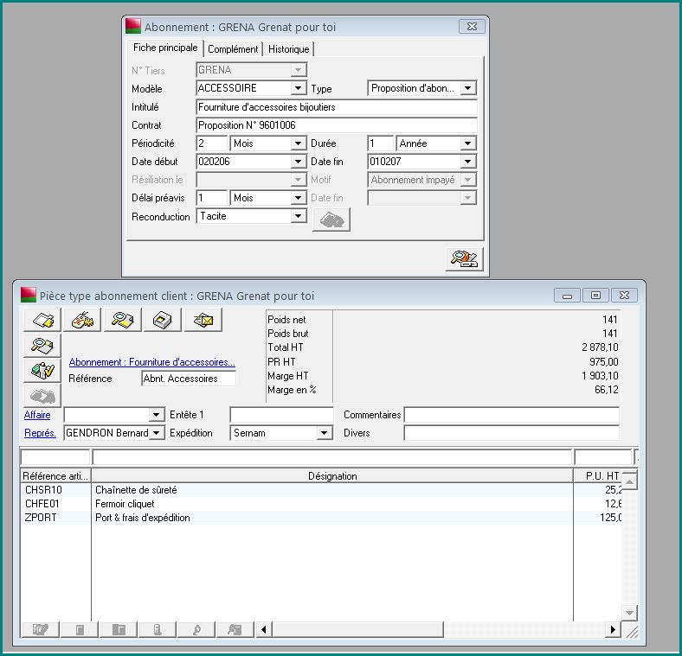This screenshot has width=682, height=656.
Task: Click the Périodicité number field
Action: click(x=212, y=143)
